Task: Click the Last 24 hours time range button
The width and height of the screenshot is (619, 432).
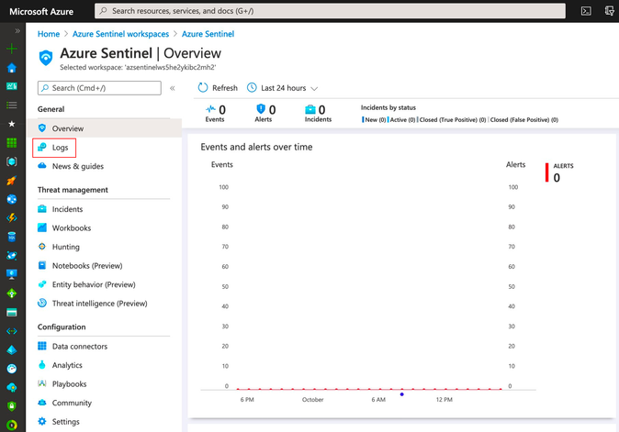Action: point(283,88)
